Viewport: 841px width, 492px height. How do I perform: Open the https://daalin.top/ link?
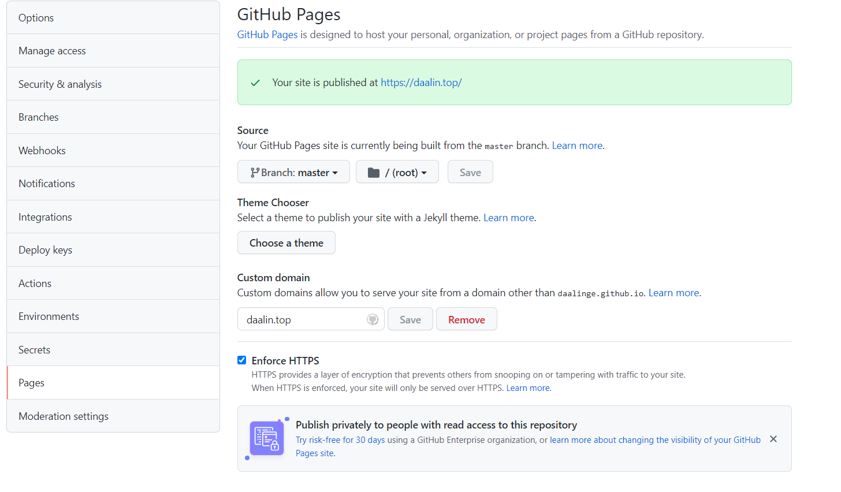[x=421, y=83]
